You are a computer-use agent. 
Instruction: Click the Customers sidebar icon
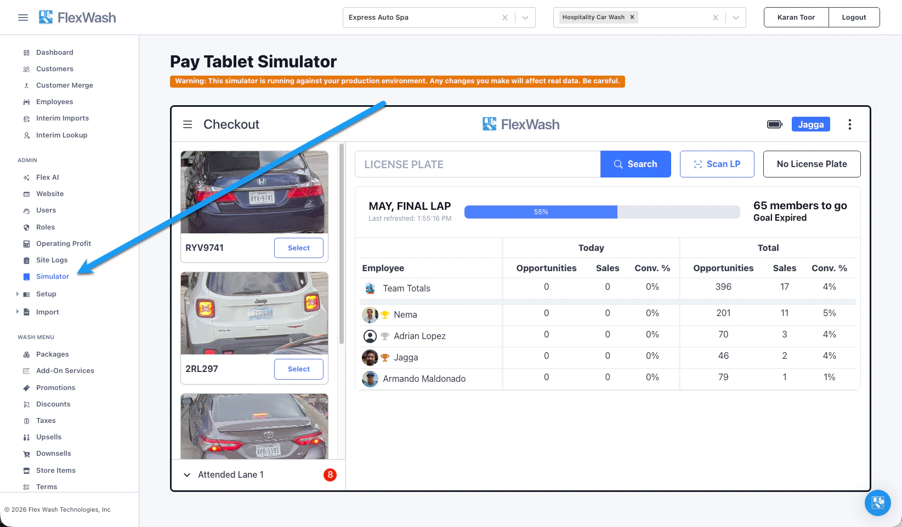click(x=26, y=69)
